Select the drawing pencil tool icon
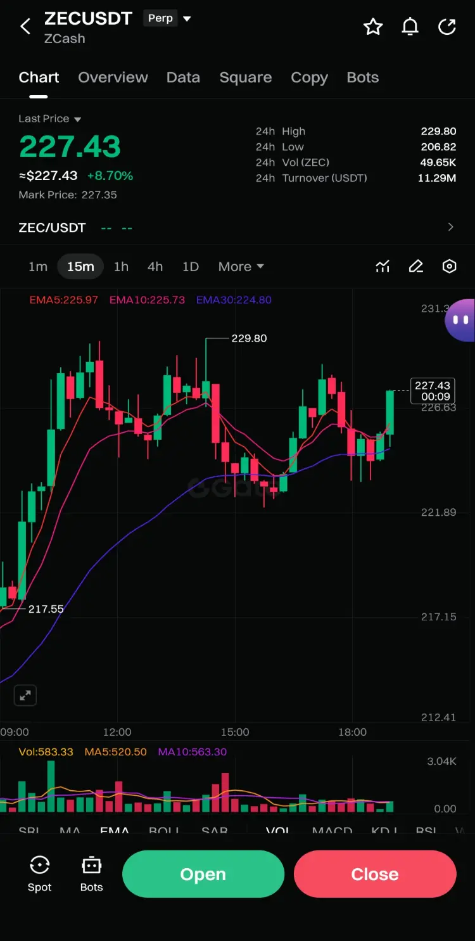This screenshot has width=475, height=941. pyautogui.click(x=416, y=267)
